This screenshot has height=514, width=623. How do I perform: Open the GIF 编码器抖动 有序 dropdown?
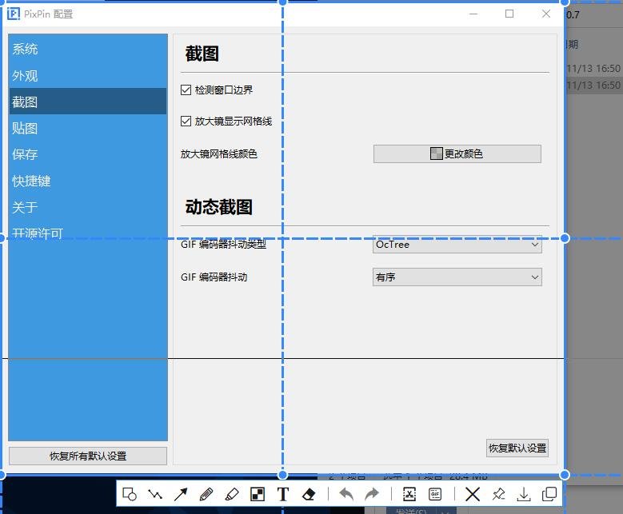point(457,277)
